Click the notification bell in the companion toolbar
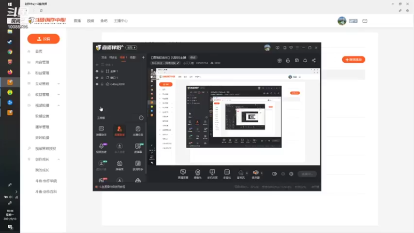This screenshot has width=414, height=233. (305, 61)
